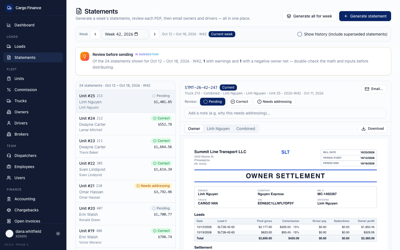This screenshot has width=400, height=250.
Task: Open Unit #23 statement for Travis Baker
Action: (x=126, y=146)
